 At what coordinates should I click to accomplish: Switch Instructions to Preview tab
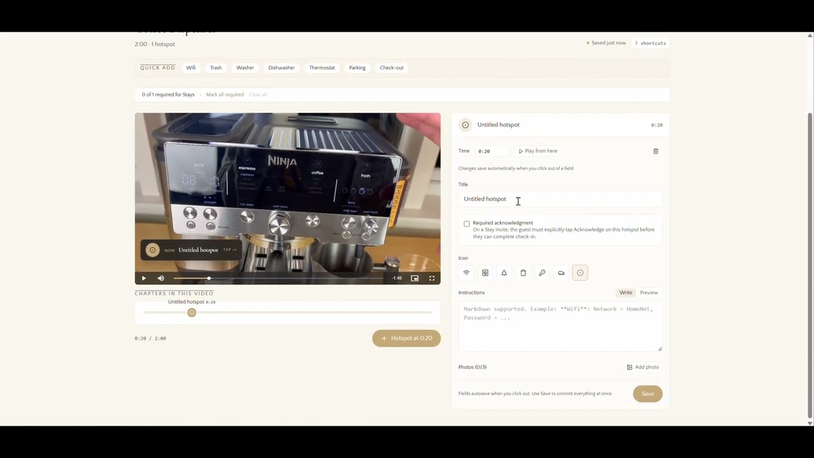tap(649, 293)
